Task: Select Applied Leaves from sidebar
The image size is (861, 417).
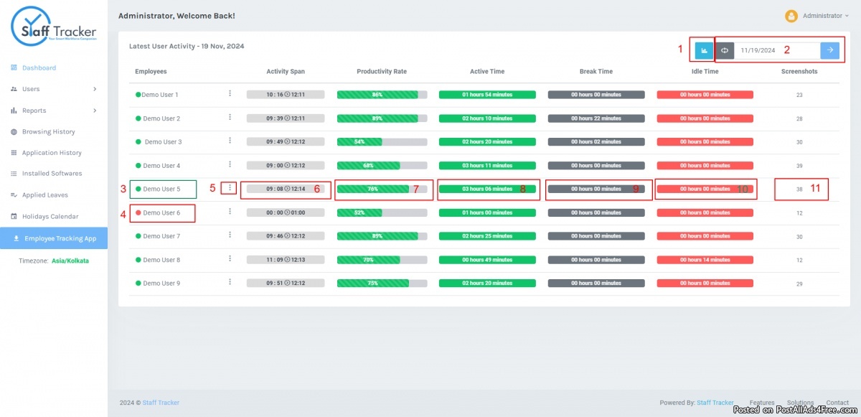Action: (44, 195)
